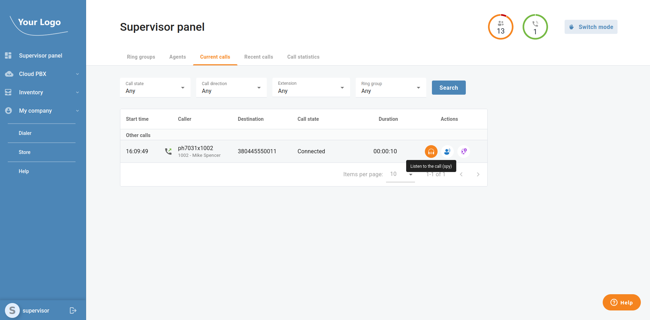Open the Call statistics tab
This screenshot has height=320, width=650.
coord(303,57)
